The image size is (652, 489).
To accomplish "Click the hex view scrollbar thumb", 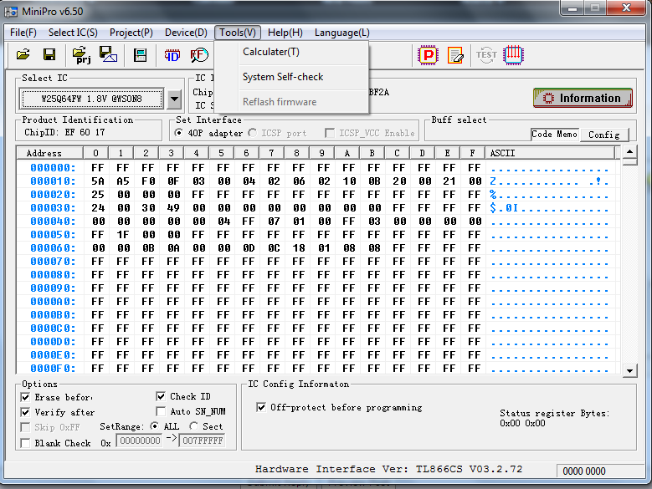I will click(629, 161).
